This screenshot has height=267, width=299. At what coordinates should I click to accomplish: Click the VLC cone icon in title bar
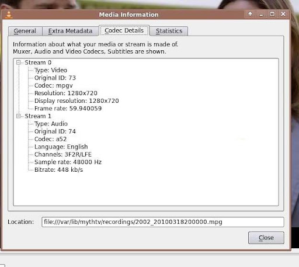click(x=9, y=15)
